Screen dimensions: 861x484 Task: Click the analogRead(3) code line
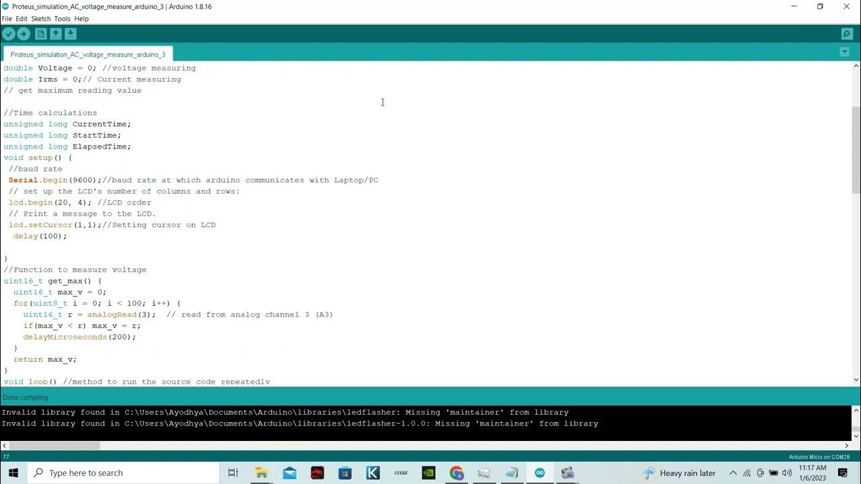[178, 315]
